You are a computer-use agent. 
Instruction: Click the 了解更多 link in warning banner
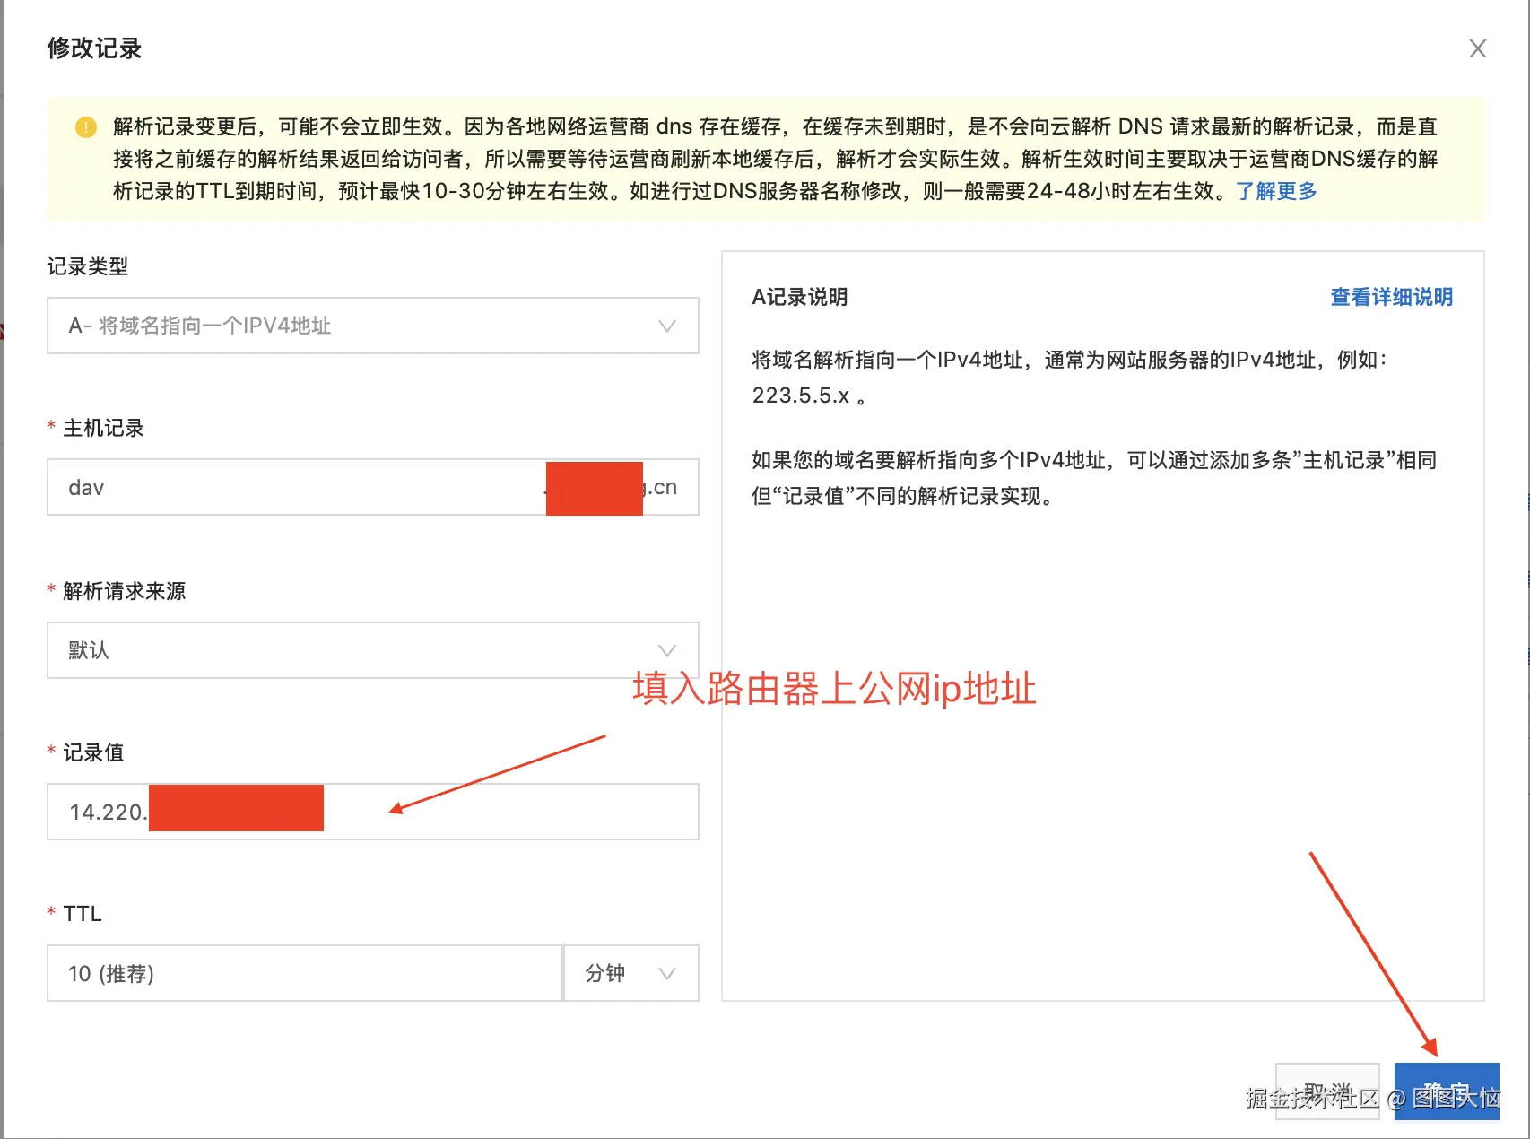point(1276,190)
